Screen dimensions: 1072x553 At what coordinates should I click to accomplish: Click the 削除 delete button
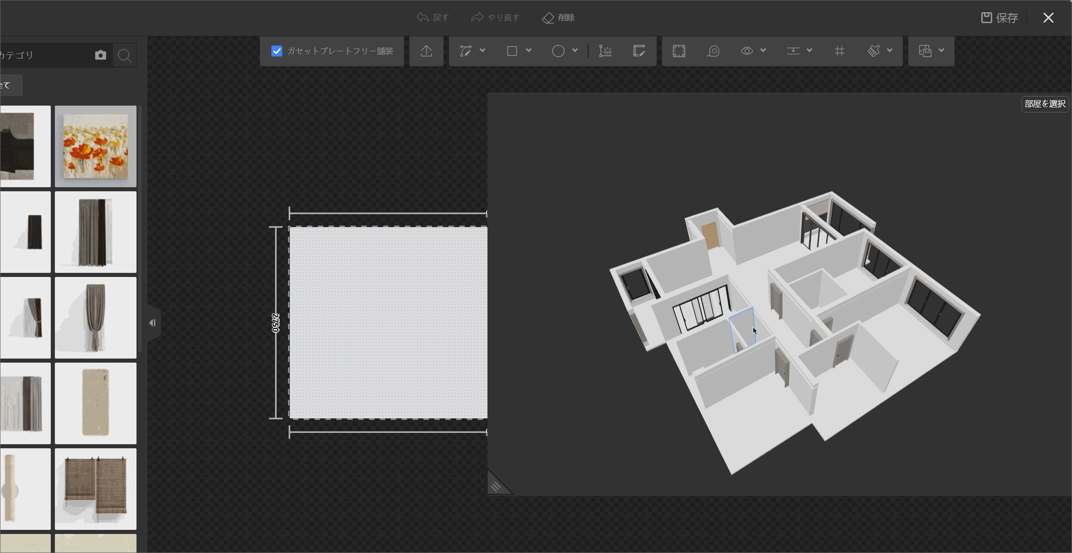558,18
